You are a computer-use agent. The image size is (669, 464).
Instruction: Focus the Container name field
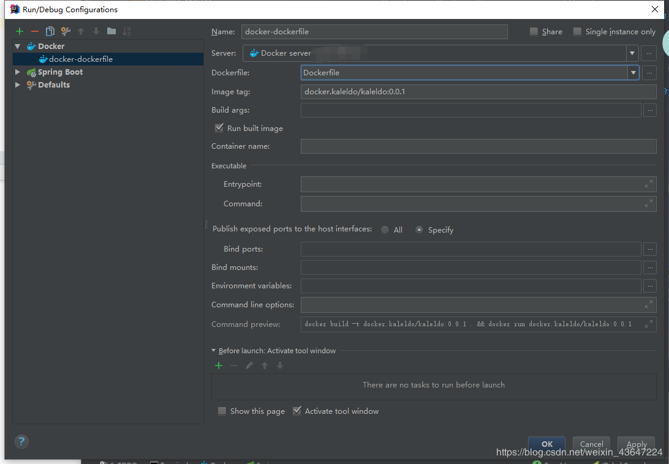(478, 146)
